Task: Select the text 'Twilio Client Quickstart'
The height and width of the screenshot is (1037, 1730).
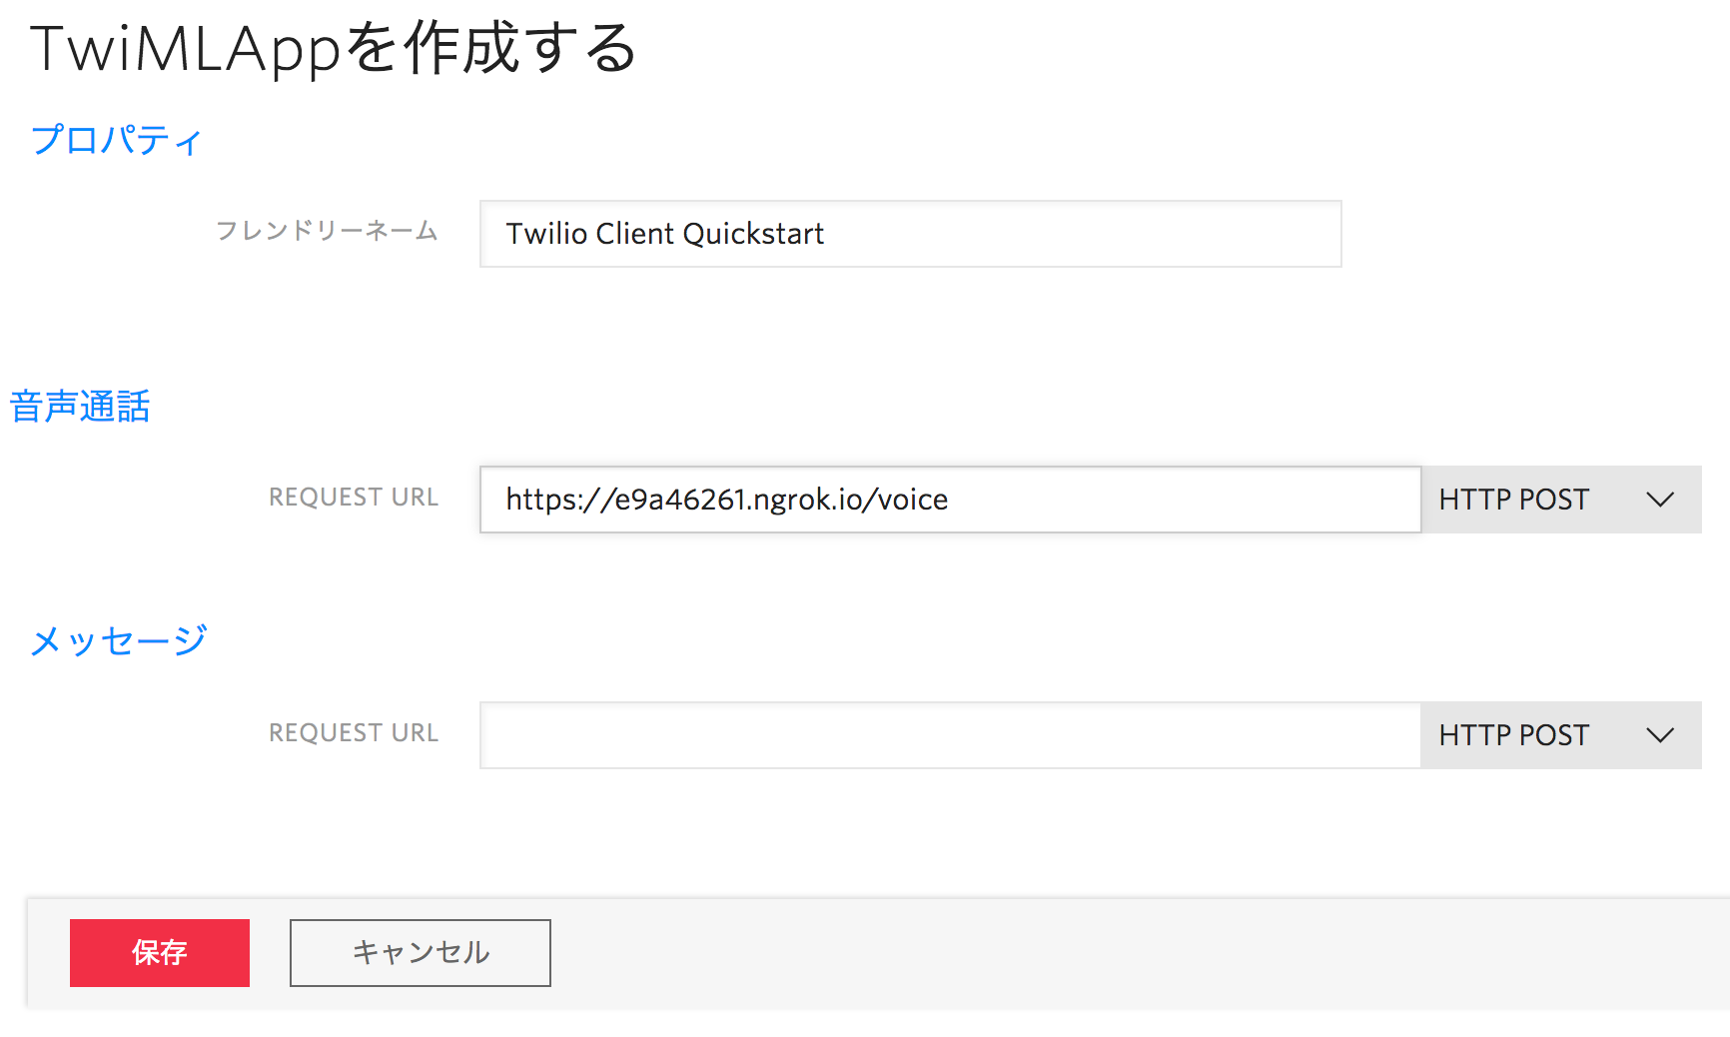Action: [663, 234]
